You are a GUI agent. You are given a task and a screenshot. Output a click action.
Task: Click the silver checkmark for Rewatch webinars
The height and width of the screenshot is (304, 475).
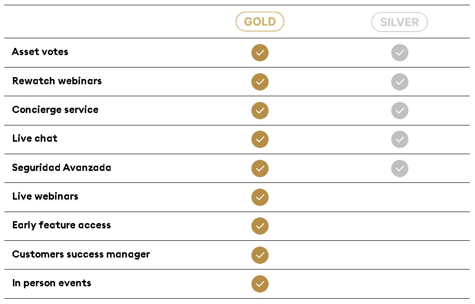(x=400, y=82)
